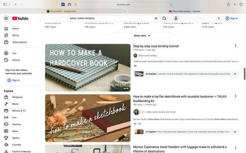Switch to the Ghost Admin tab
Image resolution: width=246 pixels, height=153 pixels.
tap(61, 11)
